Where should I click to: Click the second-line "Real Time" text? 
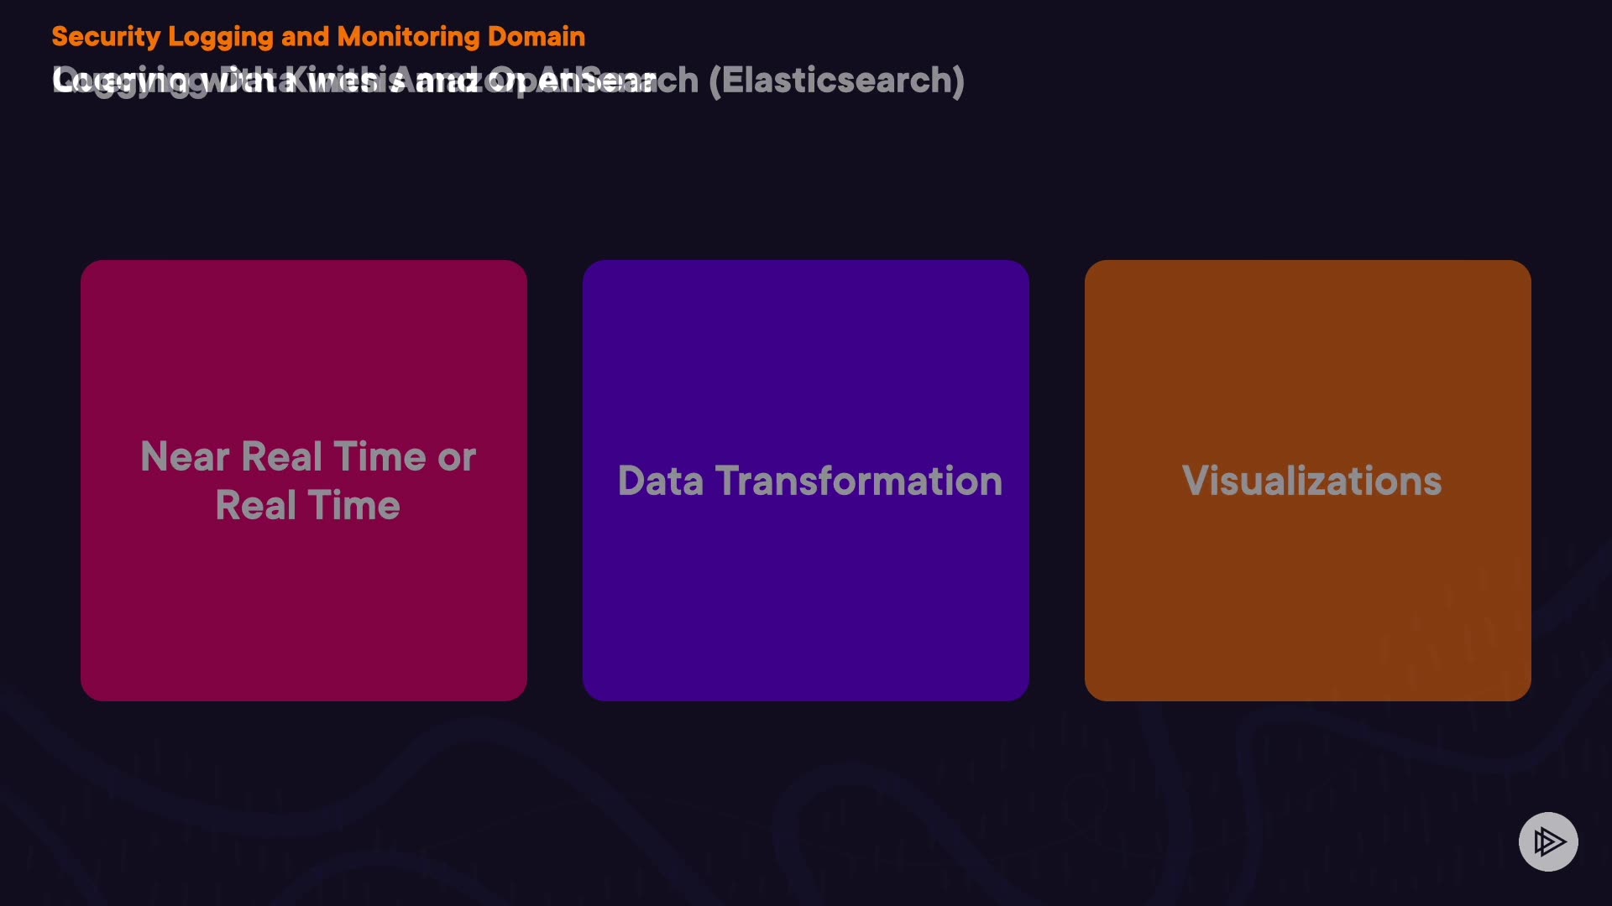(307, 506)
